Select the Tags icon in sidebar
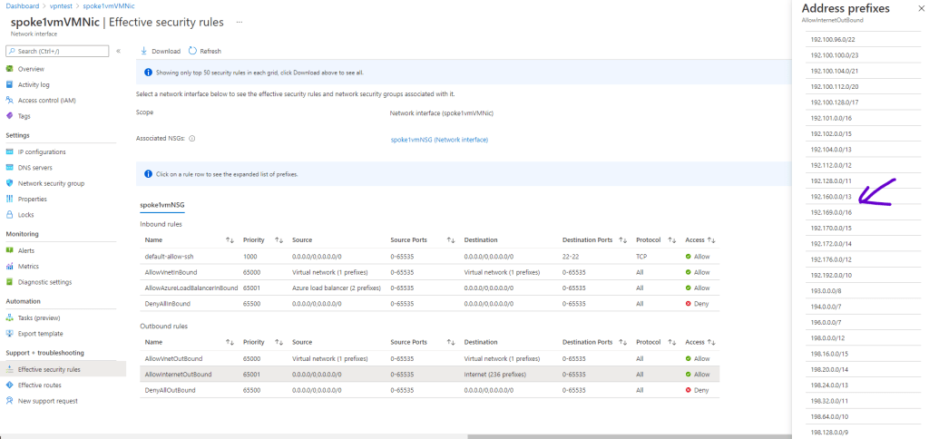The height and width of the screenshot is (439, 929). tap(10, 116)
